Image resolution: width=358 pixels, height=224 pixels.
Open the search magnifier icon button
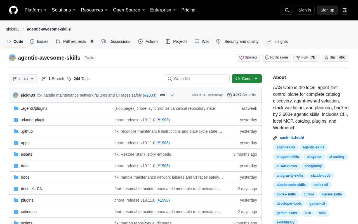[x=287, y=10]
